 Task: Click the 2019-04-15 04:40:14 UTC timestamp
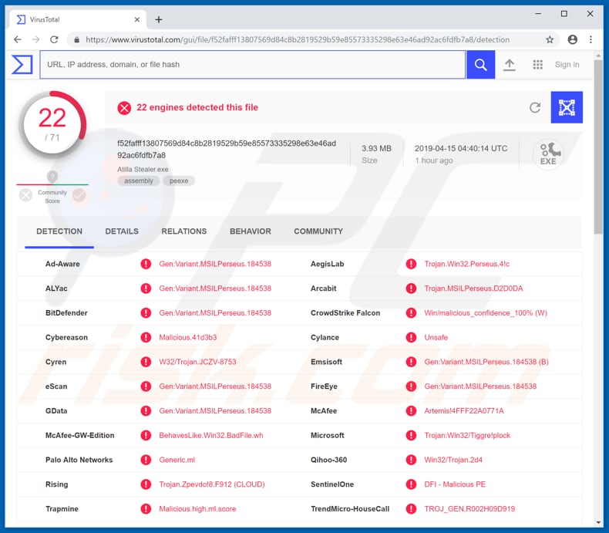(x=461, y=148)
